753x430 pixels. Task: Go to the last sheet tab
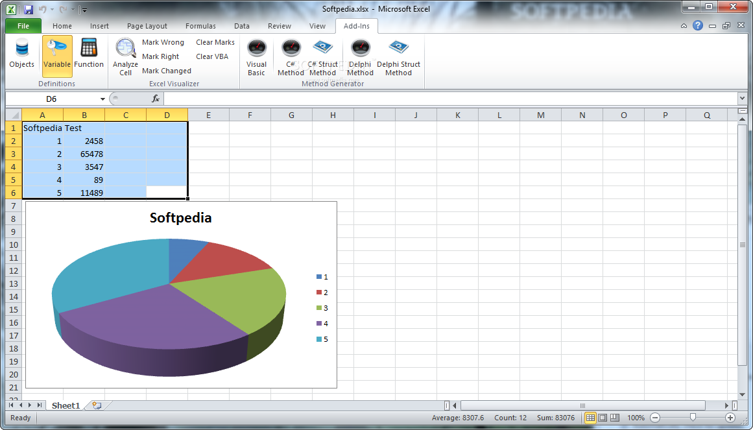point(40,405)
